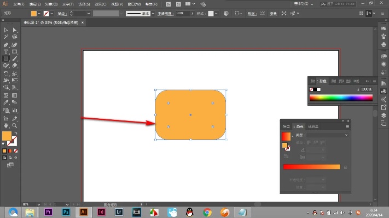Set paint mode to Color
Viewport: 389px width, 218px height.
tap(4, 151)
